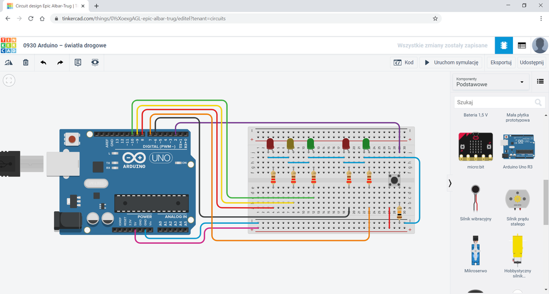Go to the browser home page
The width and height of the screenshot is (549, 294).
tap(42, 18)
